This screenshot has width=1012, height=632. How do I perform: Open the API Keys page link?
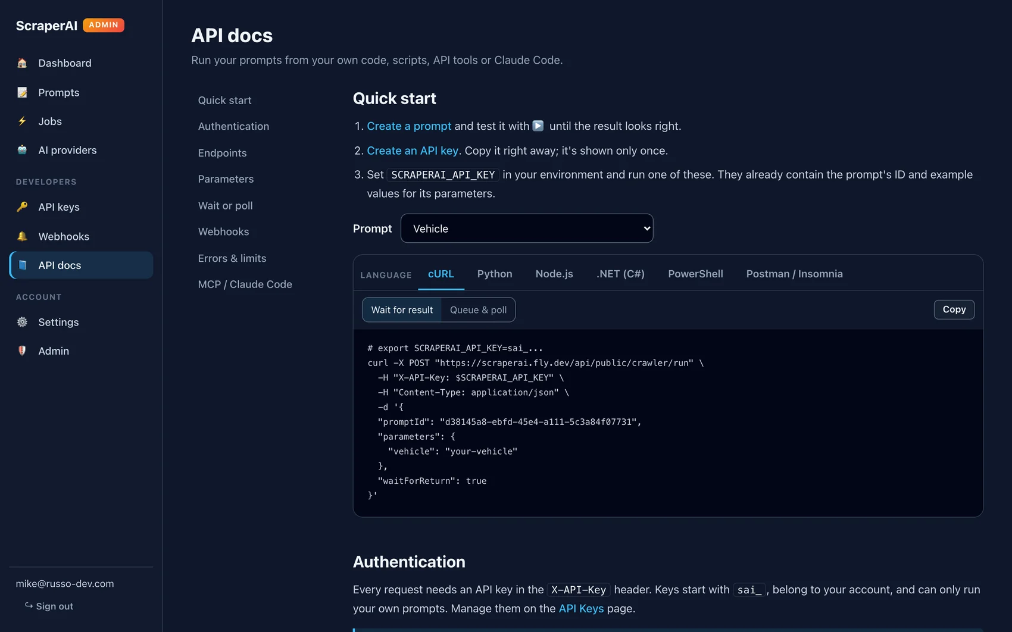pyautogui.click(x=581, y=608)
